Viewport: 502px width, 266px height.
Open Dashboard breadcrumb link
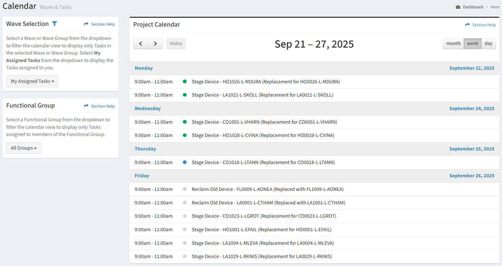[473, 7]
